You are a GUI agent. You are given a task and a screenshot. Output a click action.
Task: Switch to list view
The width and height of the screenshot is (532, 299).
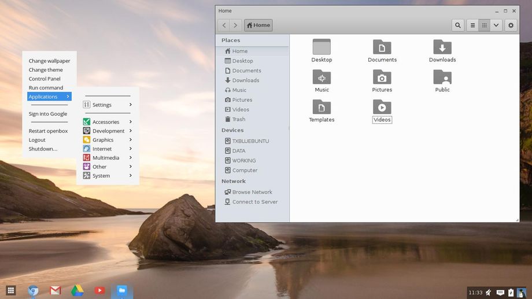coord(472,25)
